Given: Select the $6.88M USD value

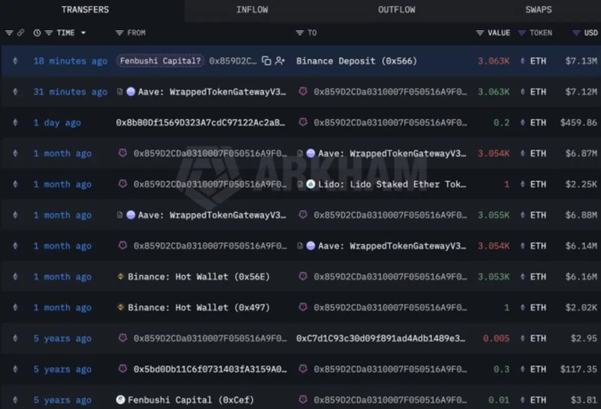Looking at the screenshot, I should click(x=581, y=215).
